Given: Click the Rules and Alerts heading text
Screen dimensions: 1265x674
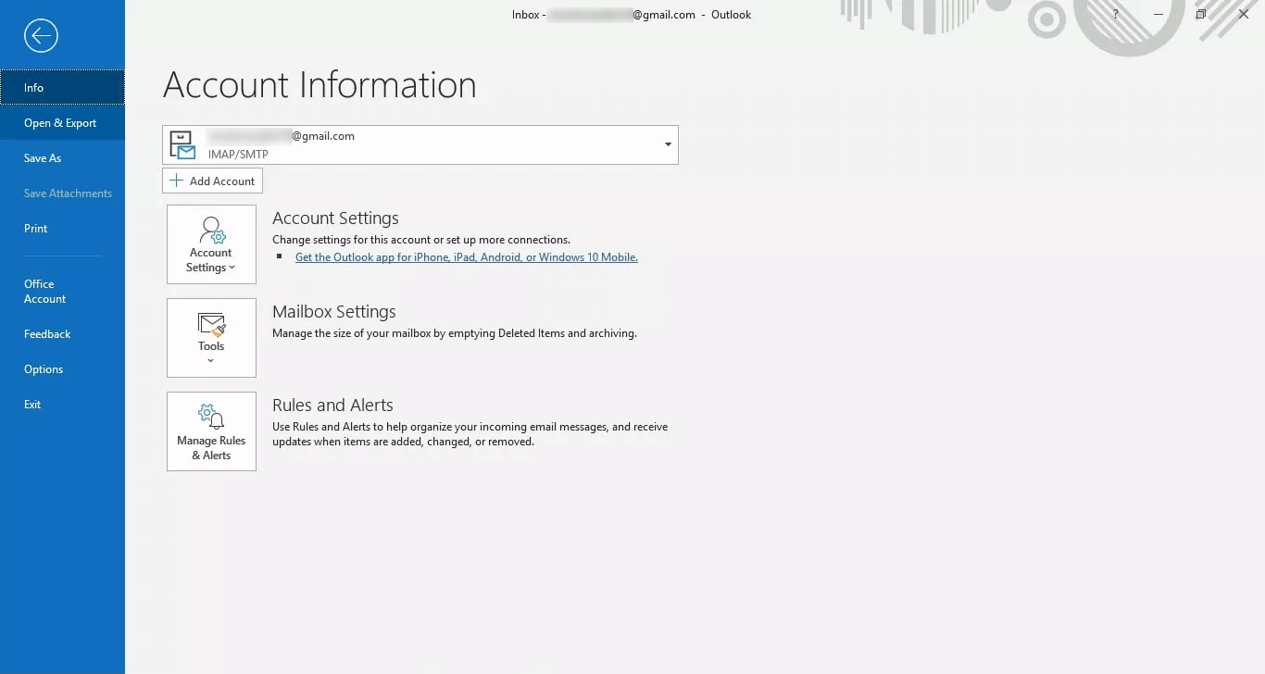Looking at the screenshot, I should coord(332,406).
